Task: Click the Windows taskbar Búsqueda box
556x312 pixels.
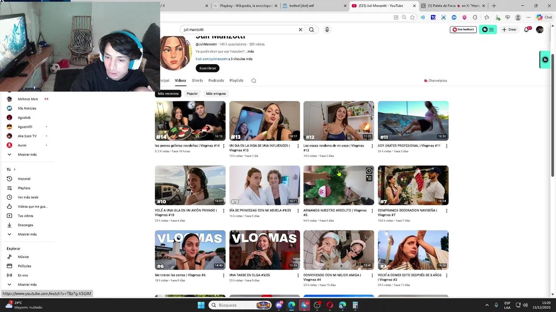Action: tap(240, 305)
